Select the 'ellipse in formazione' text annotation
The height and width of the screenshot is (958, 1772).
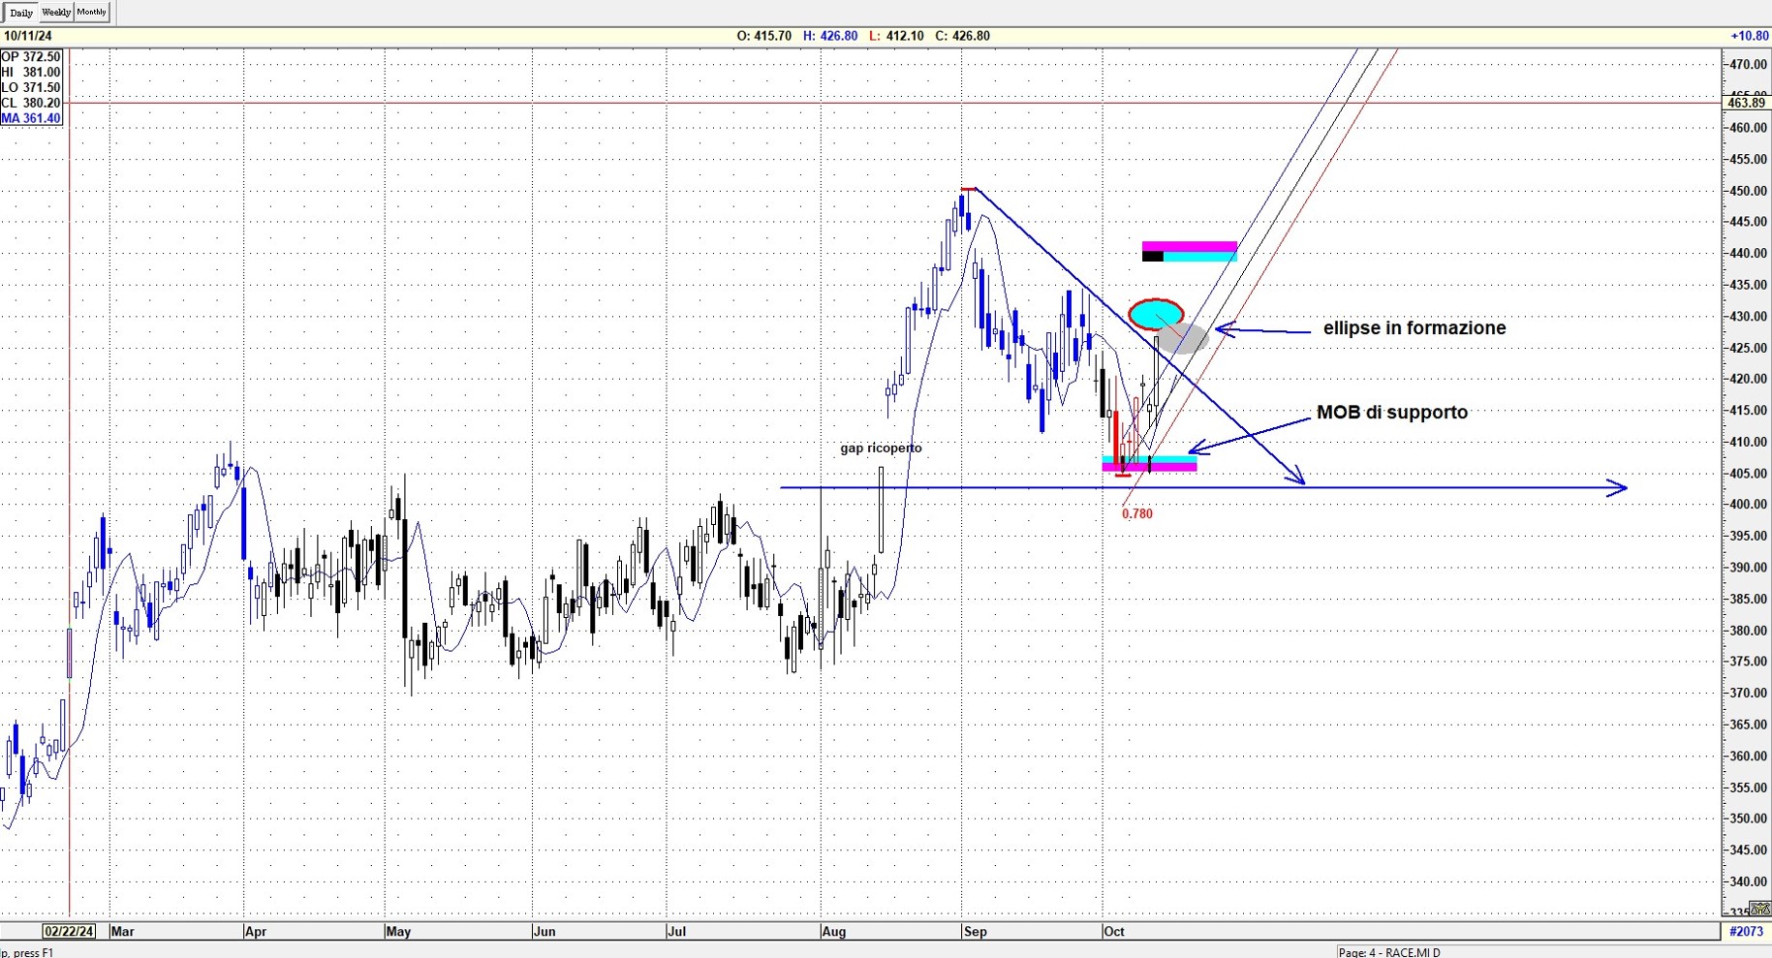(1414, 328)
